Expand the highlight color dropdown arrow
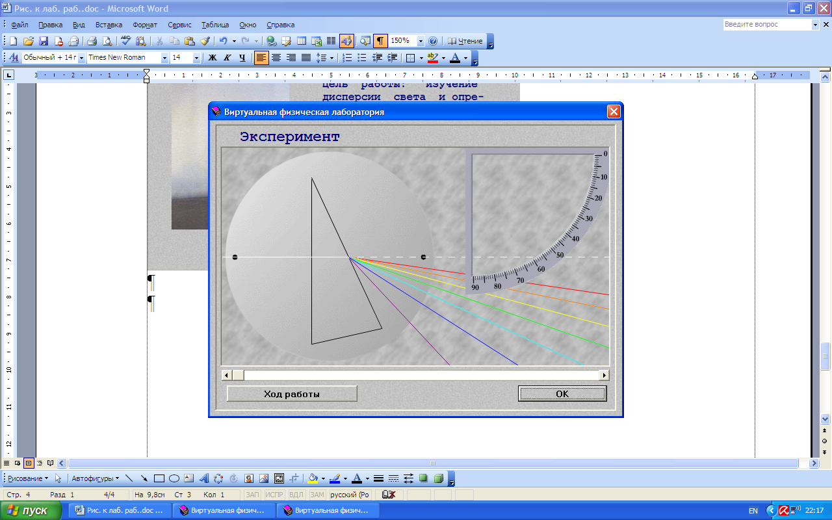Screen dimensions: 832x520 (443, 58)
